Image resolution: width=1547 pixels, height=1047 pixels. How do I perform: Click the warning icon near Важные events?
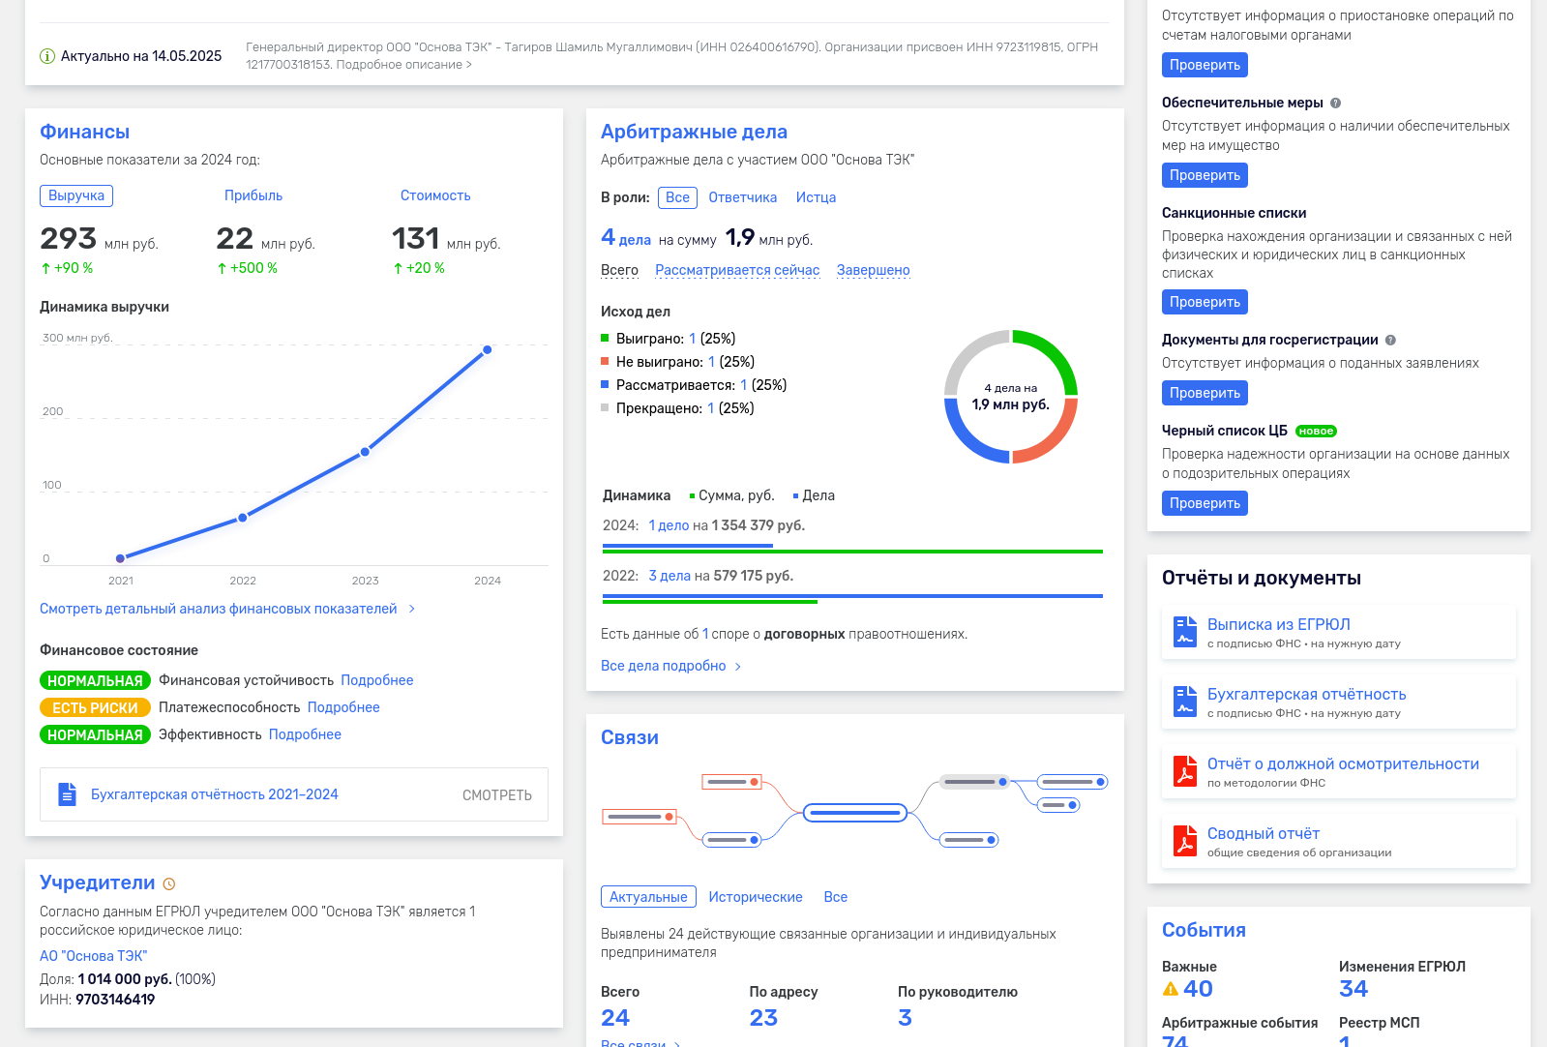(x=1171, y=989)
